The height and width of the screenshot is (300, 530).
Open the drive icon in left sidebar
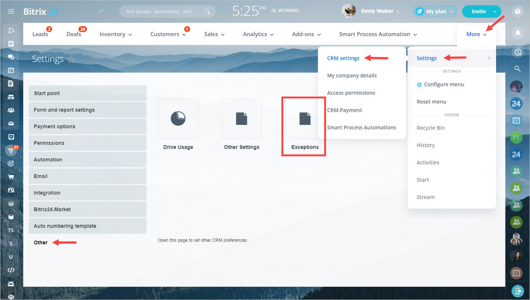(x=11, y=97)
